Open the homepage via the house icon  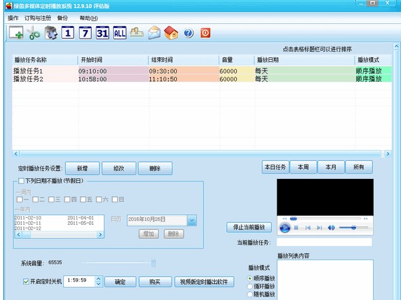(171, 33)
